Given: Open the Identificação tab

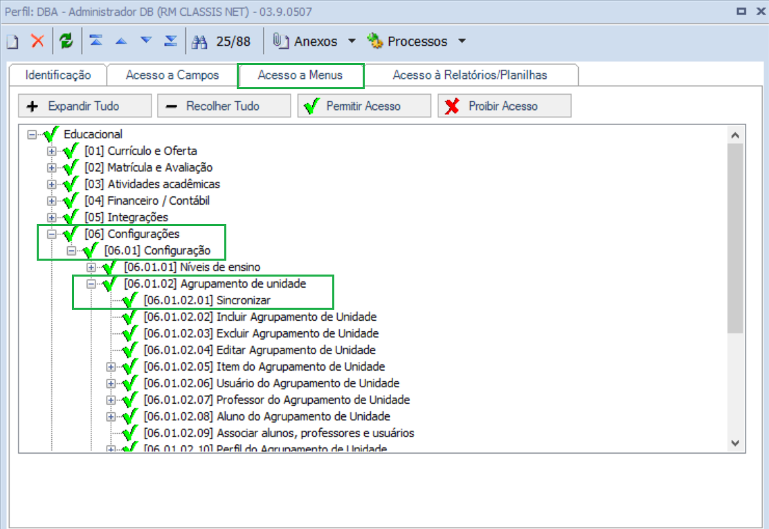Looking at the screenshot, I should (58, 75).
